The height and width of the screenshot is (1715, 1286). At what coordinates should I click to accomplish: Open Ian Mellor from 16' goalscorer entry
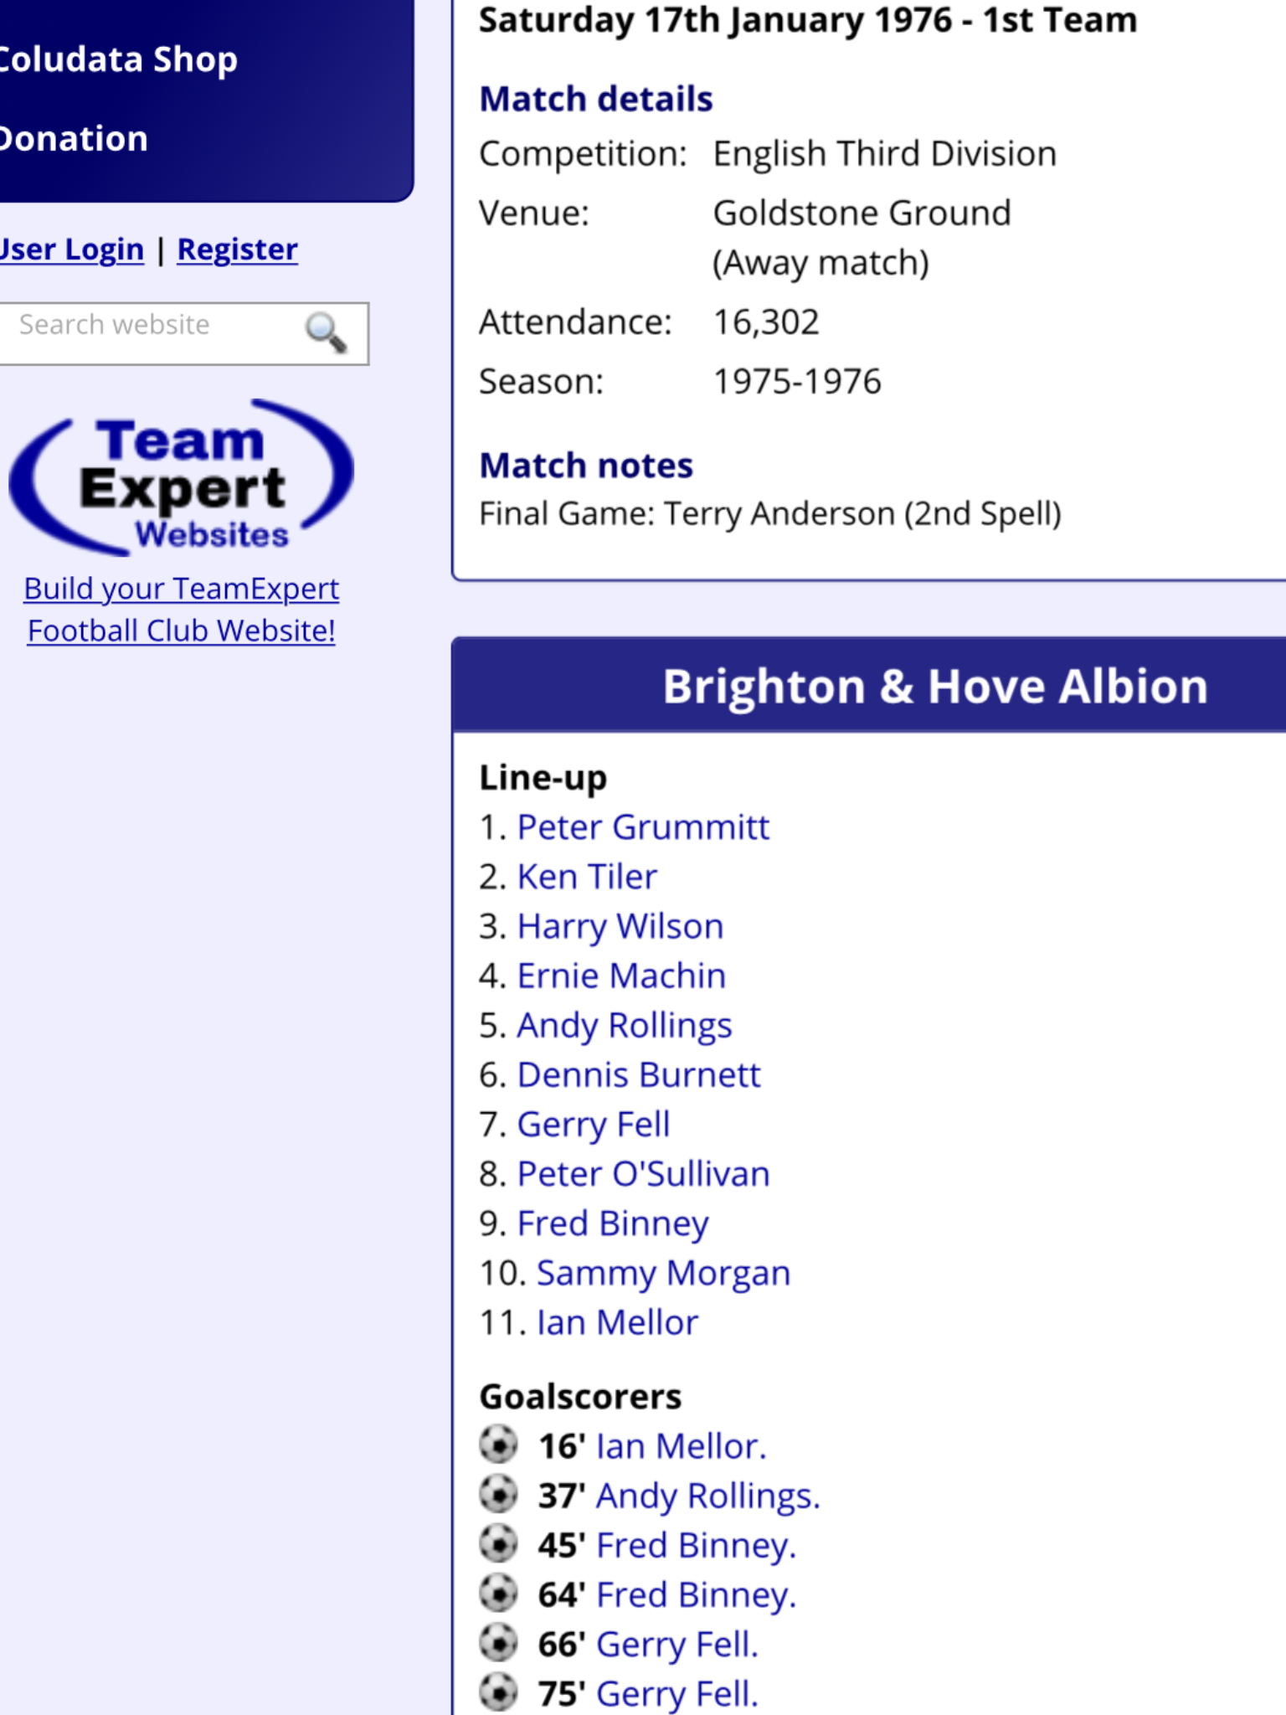point(682,1446)
